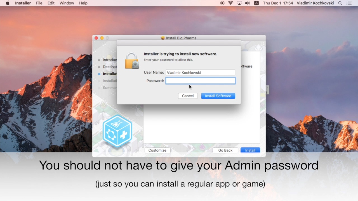Cancel the password authentication dialog
358x201 pixels.
[188, 96]
